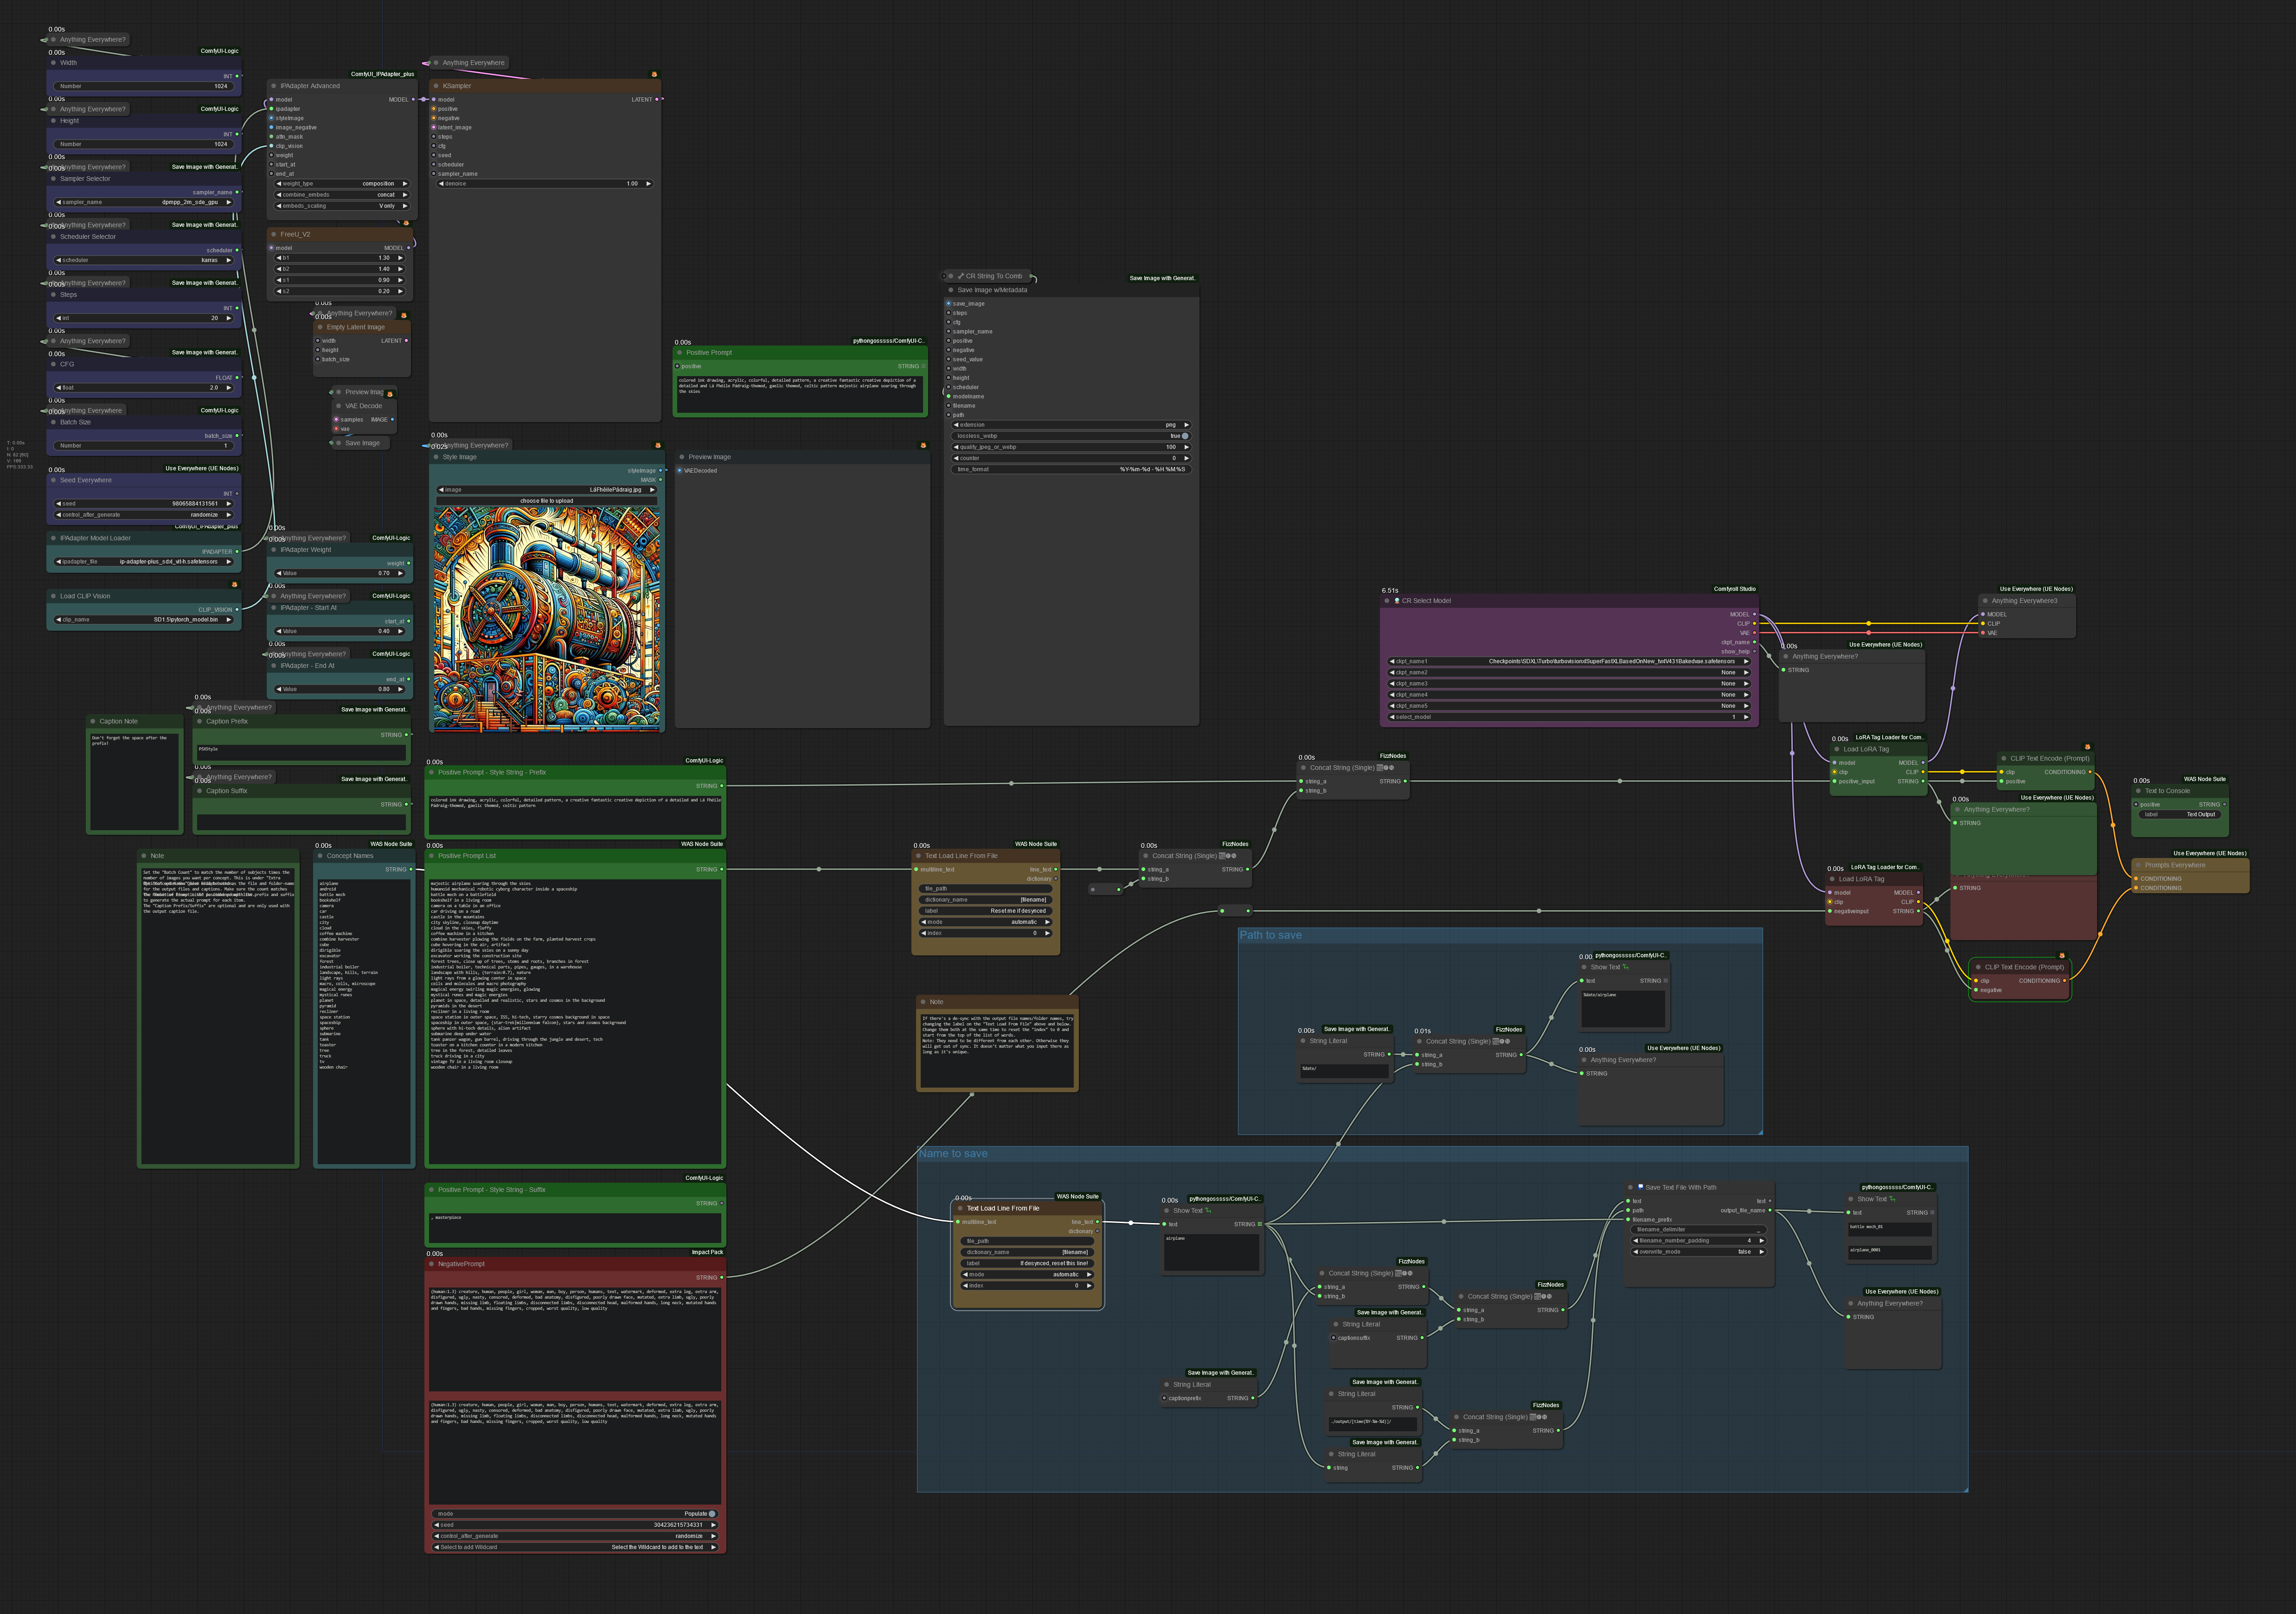Click the Save Text File With Path collapse dot
The height and width of the screenshot is (1614, 2296).
pos(1631,1188)
